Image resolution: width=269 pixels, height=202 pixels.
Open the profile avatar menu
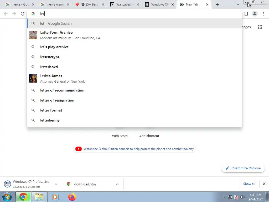point(255,14)
